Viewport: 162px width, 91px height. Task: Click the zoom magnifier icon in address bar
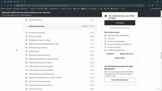tap(139, 5)
